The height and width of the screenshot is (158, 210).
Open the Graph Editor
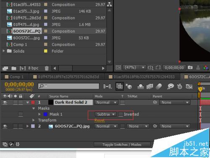coord(189,87)
